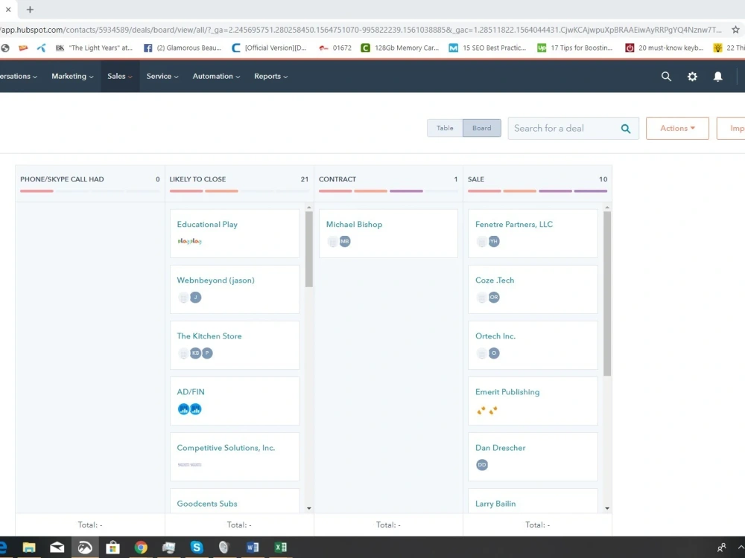Open the settings gear icon
The width and height of the screenshot is (745, 558).
(692, 77)
